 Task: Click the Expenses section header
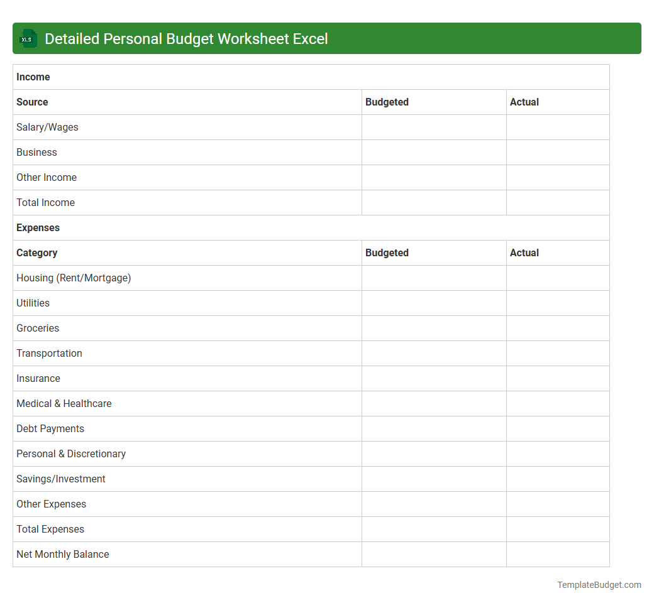[38, 227]
